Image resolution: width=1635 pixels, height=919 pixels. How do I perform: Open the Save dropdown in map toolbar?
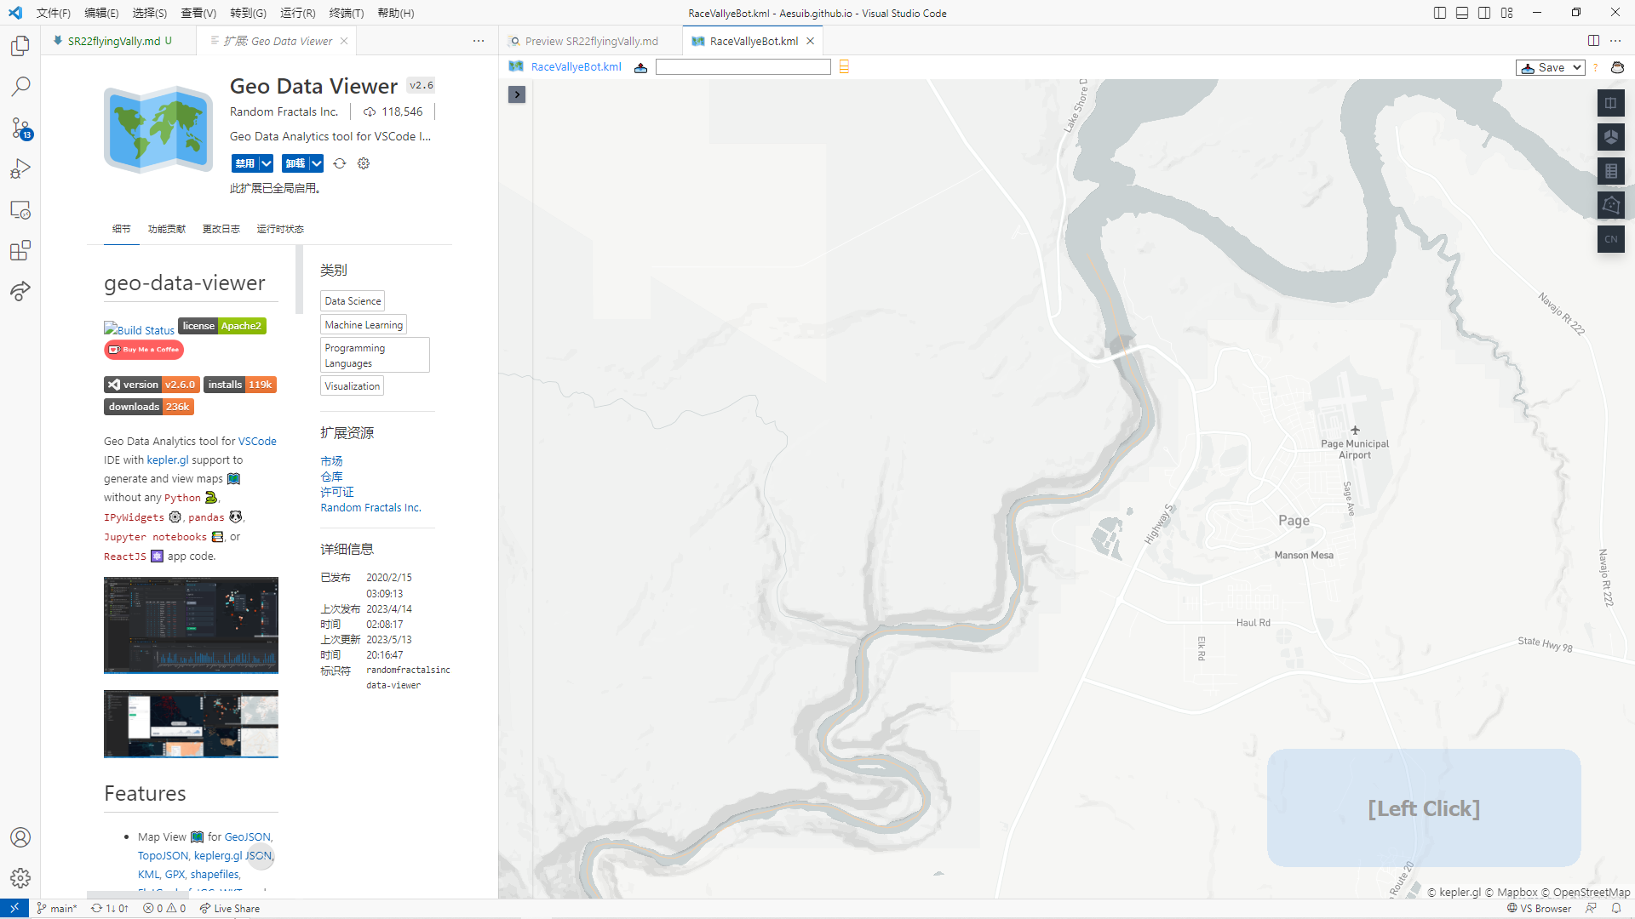(x=1550, y=67)
